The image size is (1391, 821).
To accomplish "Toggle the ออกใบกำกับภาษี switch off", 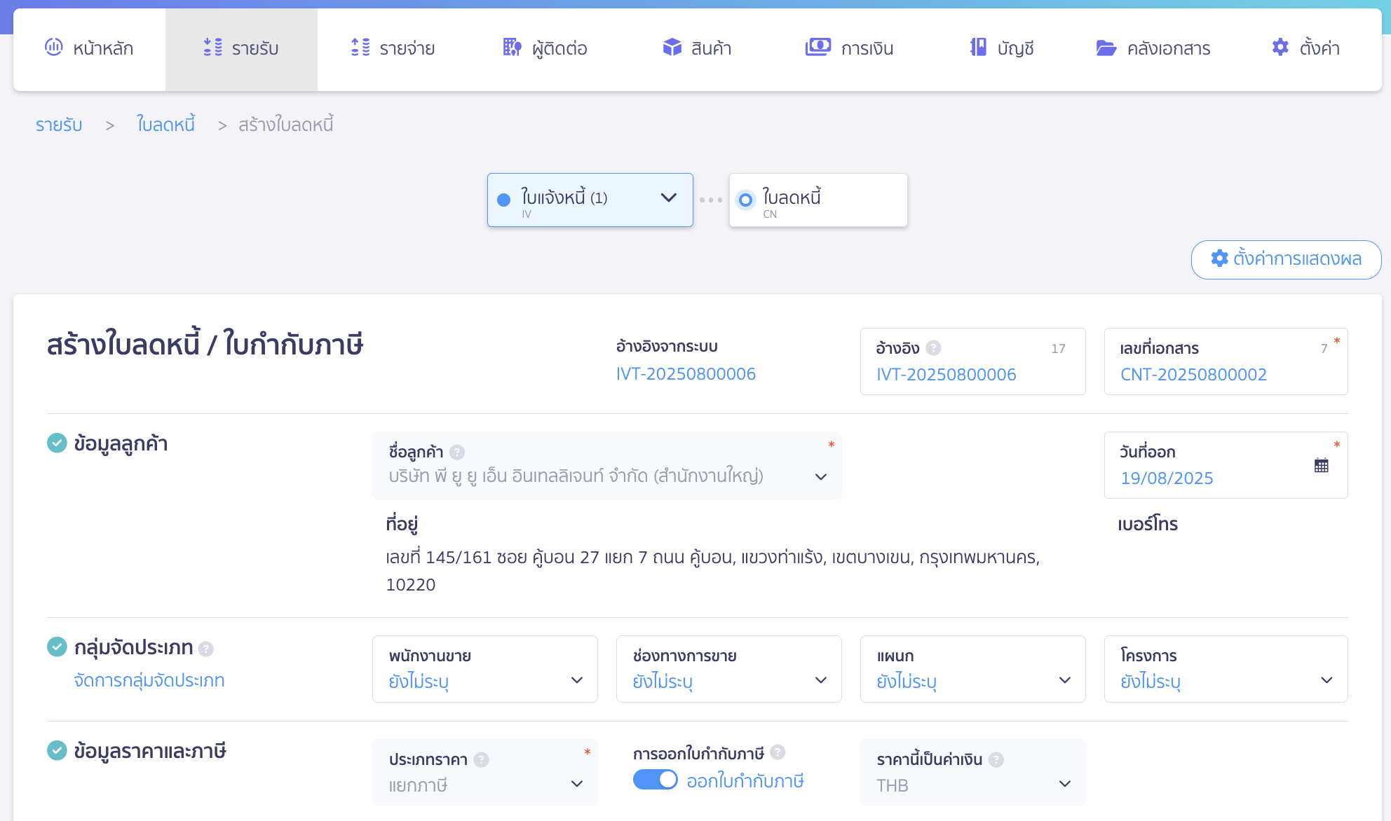I will click(655, 780).
